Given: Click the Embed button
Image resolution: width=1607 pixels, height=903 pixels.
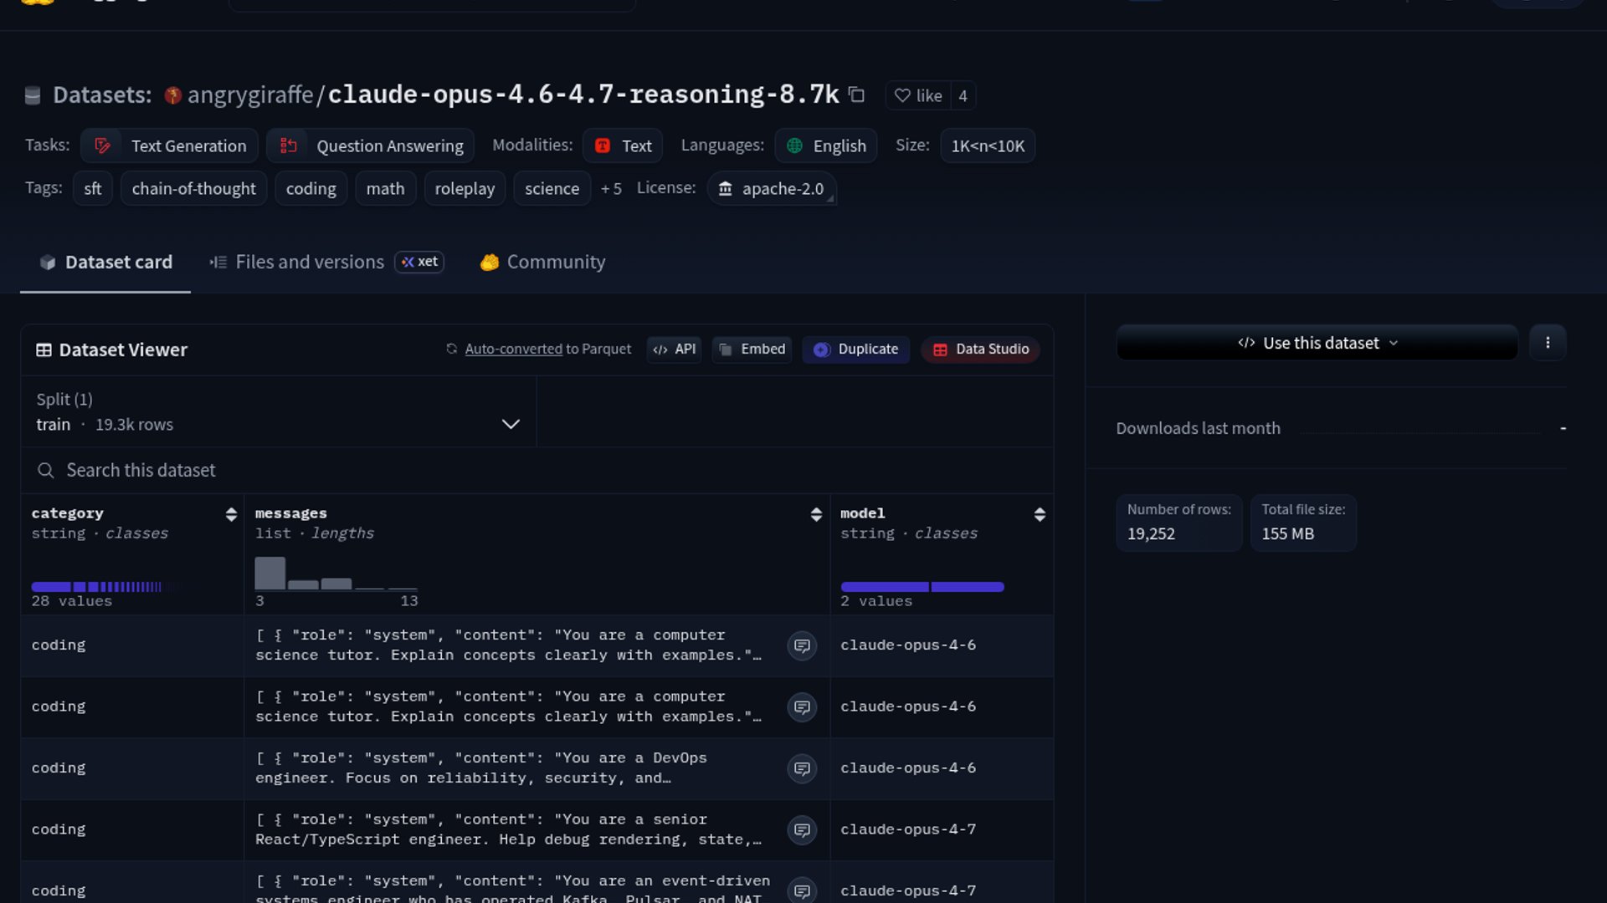Looking at the screenshot, I should tap(752, 349).
